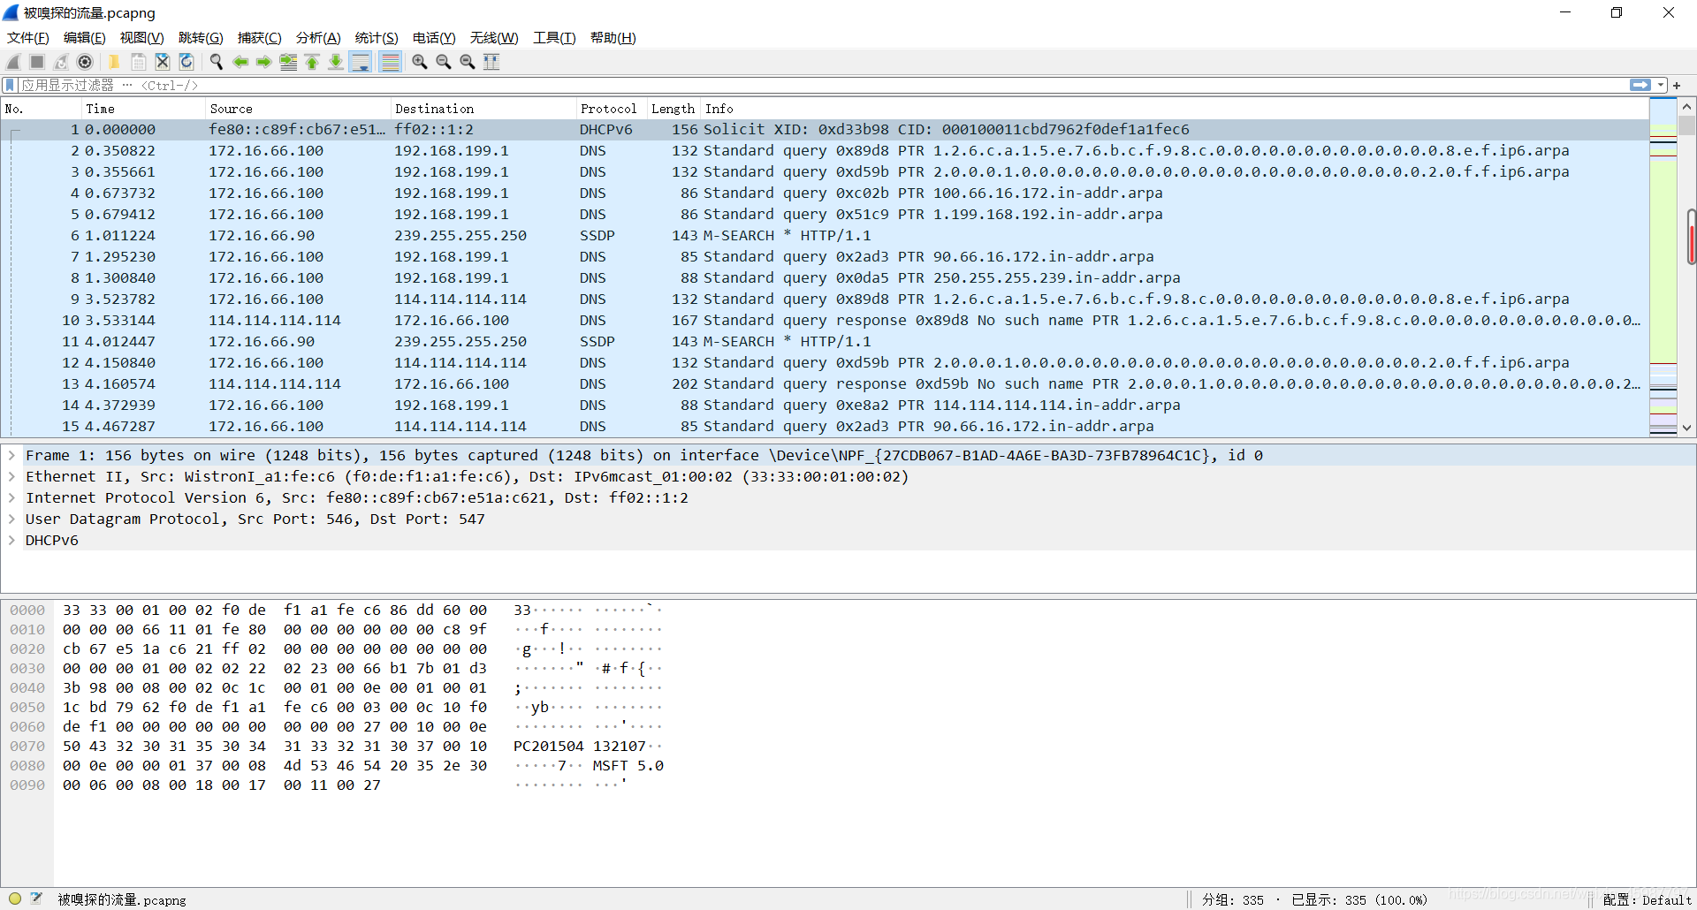Add a display filter button with plus
The image size is (1697, 910).
pos(1677,85)
